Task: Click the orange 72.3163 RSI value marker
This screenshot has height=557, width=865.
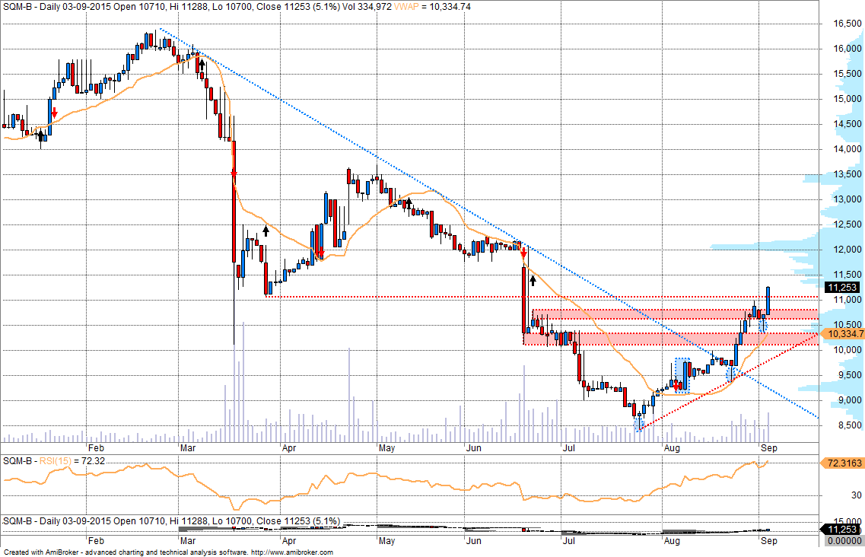Action: click(843, 463)
